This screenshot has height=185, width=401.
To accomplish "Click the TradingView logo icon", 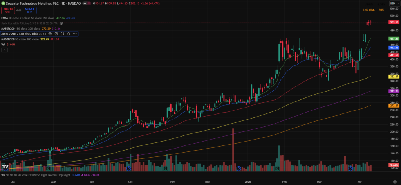I will coord(5,167).
